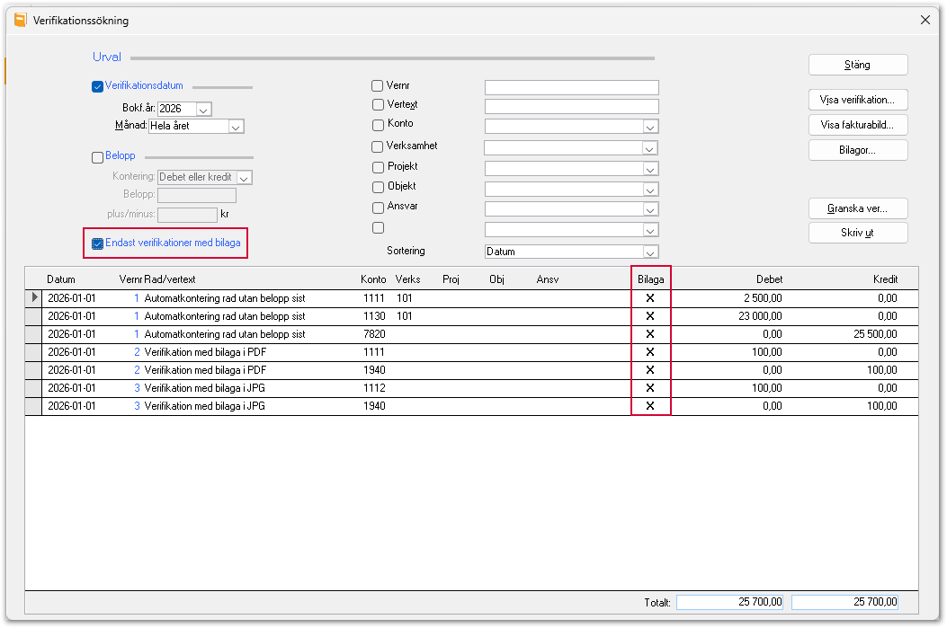The width and height of the screenshot is (947, 628).
Task: Open Visa verifikation... button
Action: coord(858,100)
